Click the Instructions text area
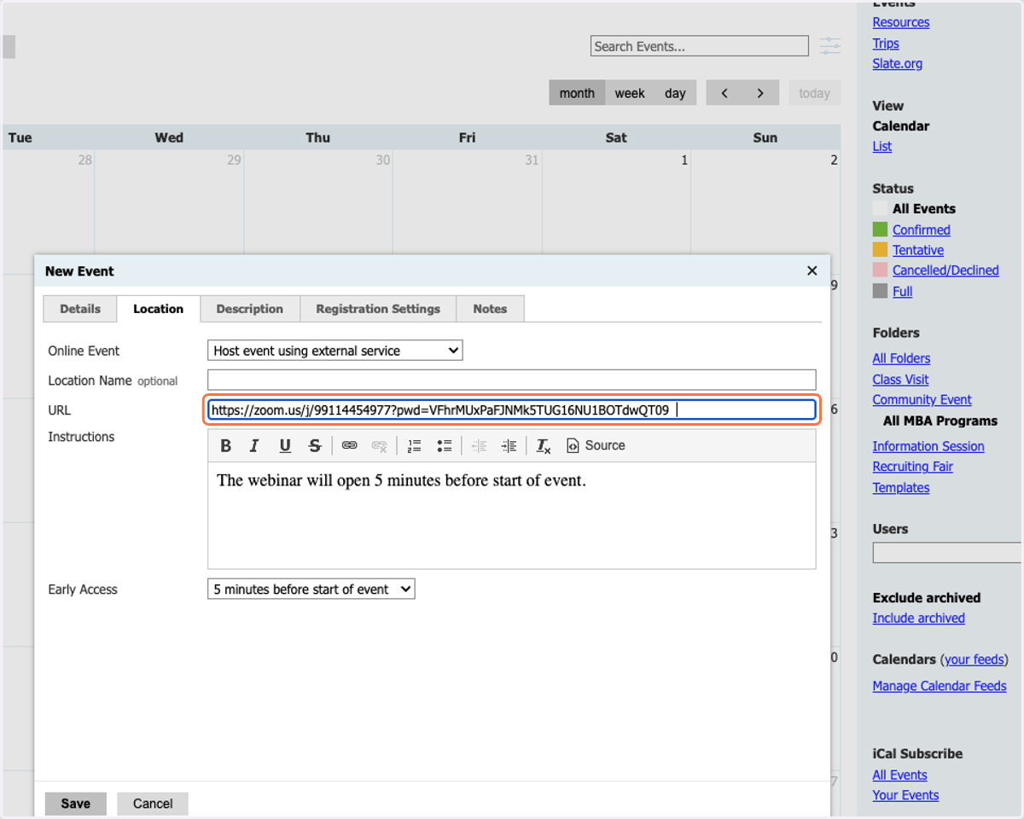Image resolution: width=1024 pixels, height=819 pixels. point(511,515)
